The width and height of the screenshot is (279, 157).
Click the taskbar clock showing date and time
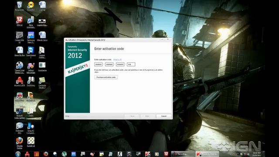(257, 154)
